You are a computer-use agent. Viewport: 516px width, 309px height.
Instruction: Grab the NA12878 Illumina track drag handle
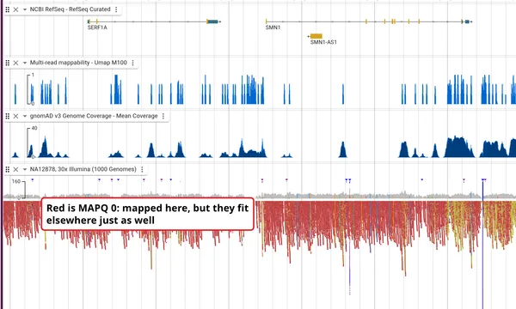[x=7, y=169]
